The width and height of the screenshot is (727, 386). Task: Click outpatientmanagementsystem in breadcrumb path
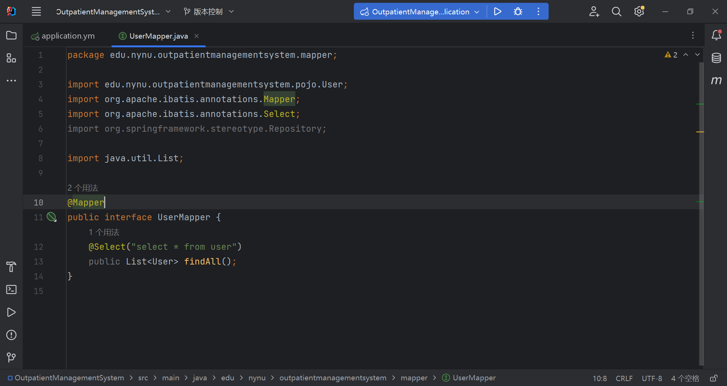pyautogui.click(x=333, y=378)
